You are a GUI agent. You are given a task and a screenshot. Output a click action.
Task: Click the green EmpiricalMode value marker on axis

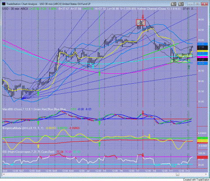pyautogui.click(x=203, y=138)
